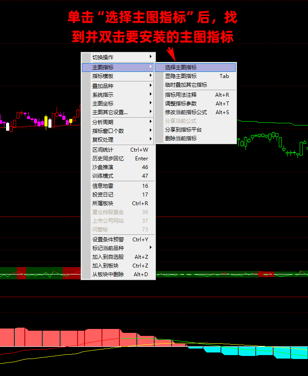Select 主图指标 menu entry
The image size is (308, 376).
[x=118, y=68]
